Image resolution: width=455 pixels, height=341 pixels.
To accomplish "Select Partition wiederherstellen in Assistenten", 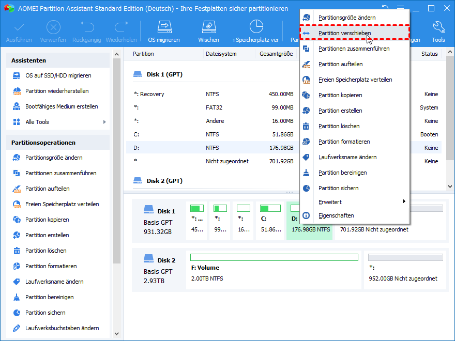I will (57, 91).
